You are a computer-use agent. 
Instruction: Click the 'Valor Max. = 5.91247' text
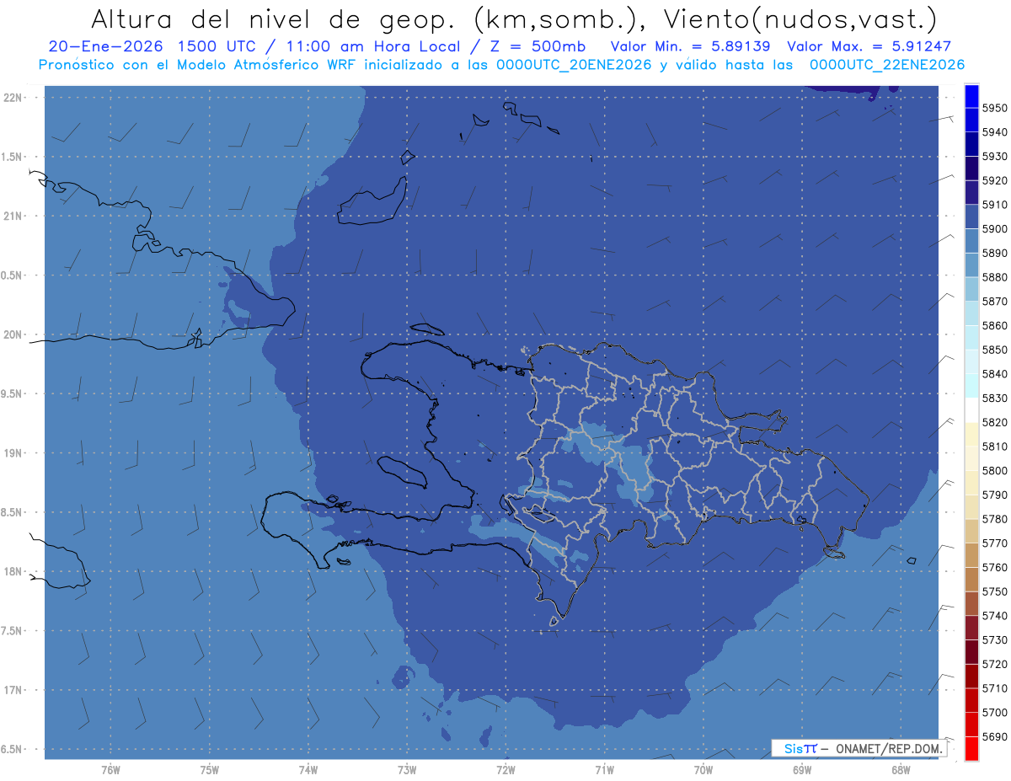pos(869,47)
